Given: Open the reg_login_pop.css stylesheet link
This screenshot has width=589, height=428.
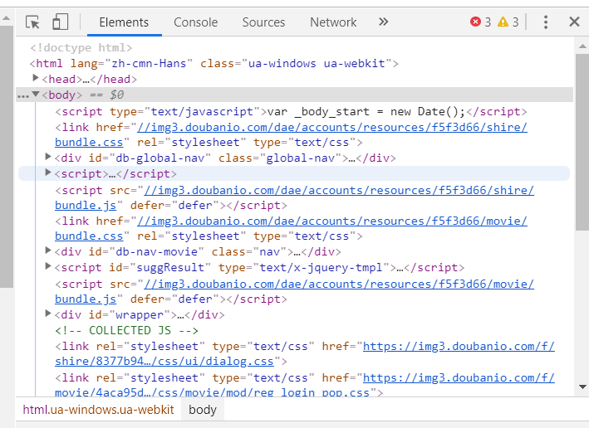Looking at the screenshot, I should point(305,385).
